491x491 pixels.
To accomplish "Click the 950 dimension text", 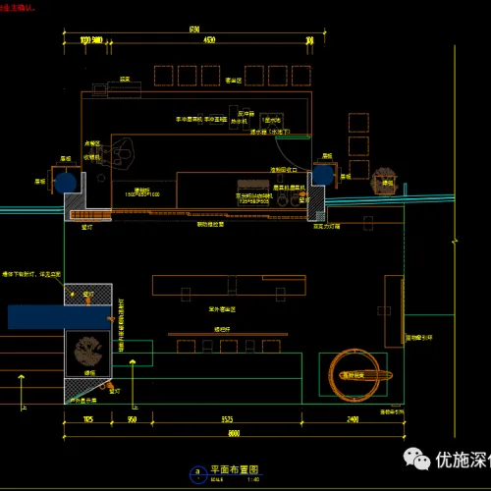I will tap(132, 419).
